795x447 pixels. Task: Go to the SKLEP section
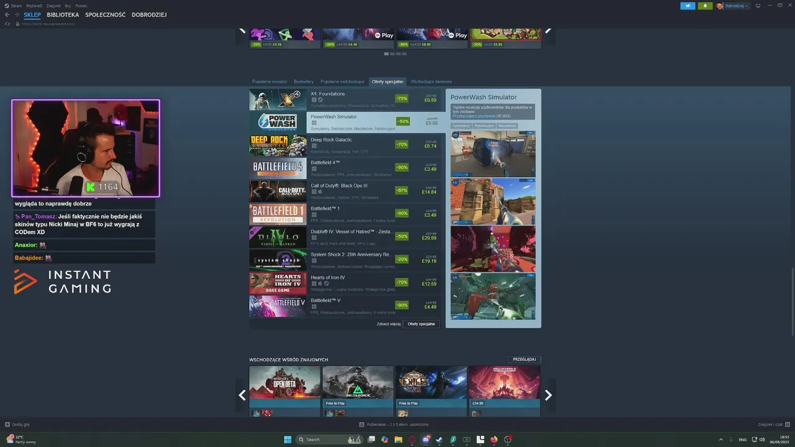click(x=32, y=15)
